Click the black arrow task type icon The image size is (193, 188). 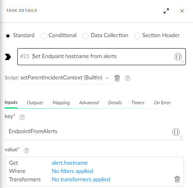coord(8,57)
